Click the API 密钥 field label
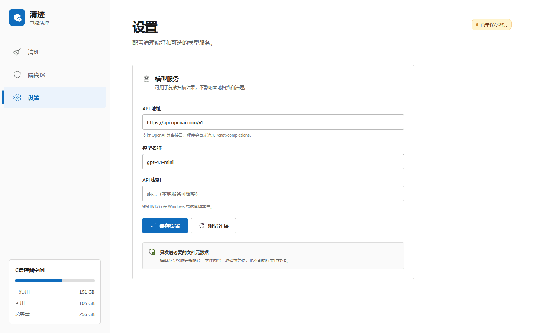534x333 pixels. point(152,180)
